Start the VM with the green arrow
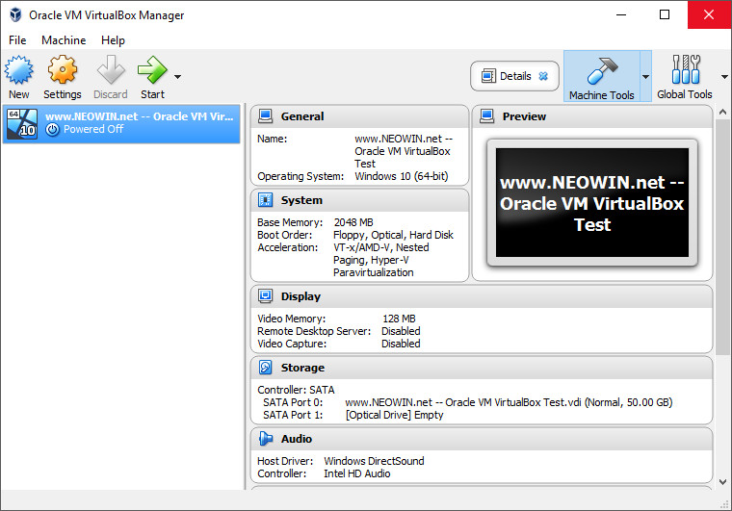The width and height of the screenshot is (732, 511). pyautogui.click(x=152, y=70)
